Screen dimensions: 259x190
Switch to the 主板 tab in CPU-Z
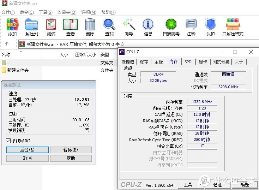point(158,62)
